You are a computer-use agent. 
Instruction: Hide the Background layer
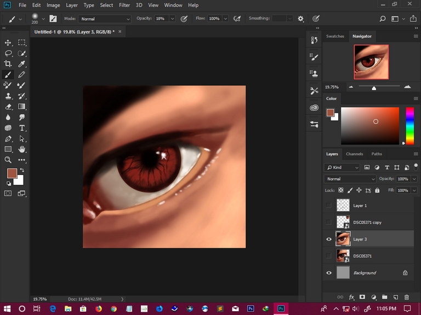pyautogui.click(x=329, y=272)
